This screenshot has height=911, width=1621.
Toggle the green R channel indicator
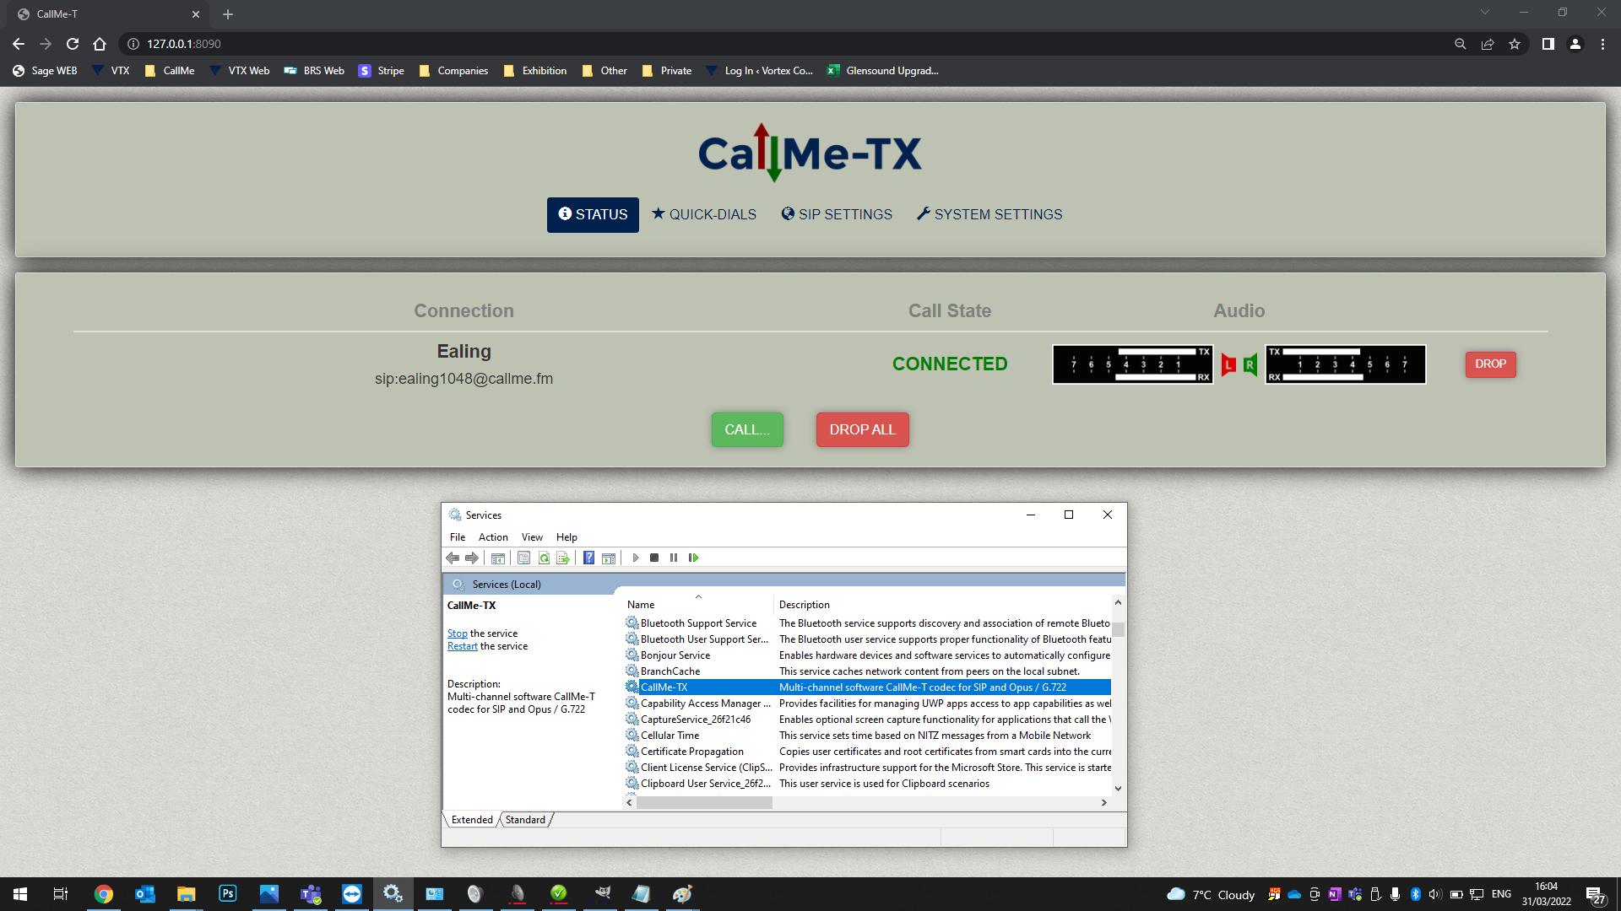1250,364
